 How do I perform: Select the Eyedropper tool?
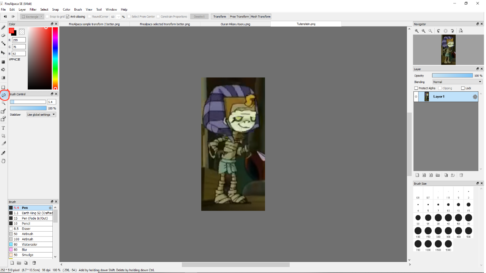(x=3, y=153)
